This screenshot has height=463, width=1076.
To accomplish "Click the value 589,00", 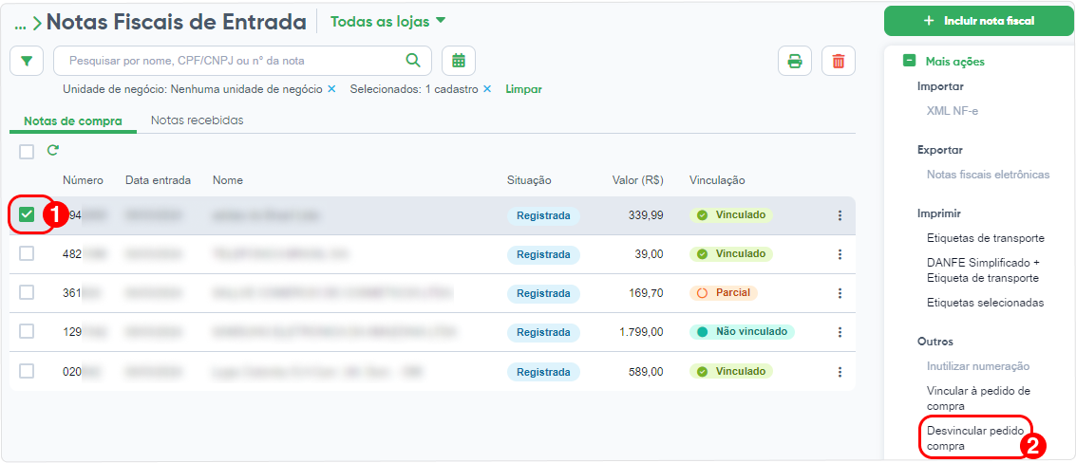I will (646, 372).
